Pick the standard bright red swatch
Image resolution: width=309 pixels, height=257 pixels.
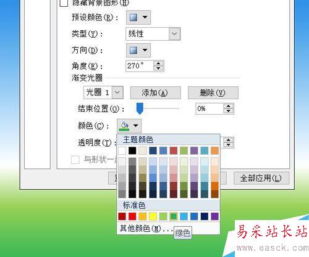[132, 216]
